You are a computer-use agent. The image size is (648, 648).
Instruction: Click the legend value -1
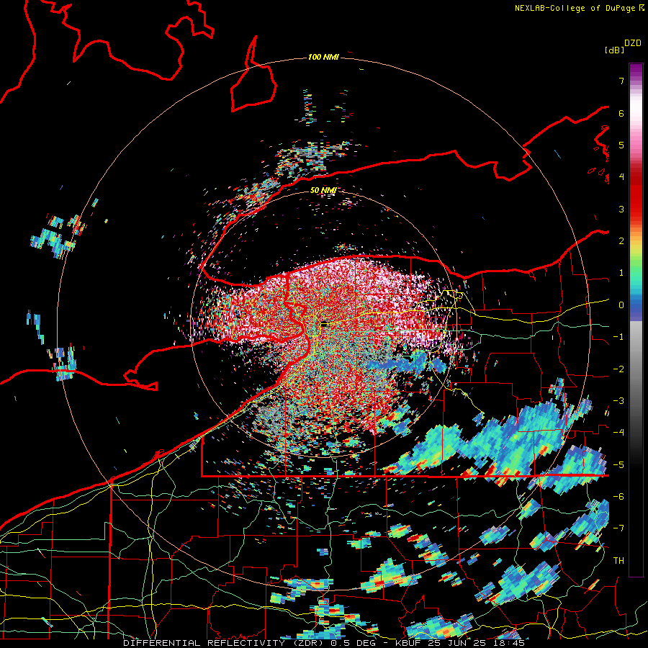(618, 337)
